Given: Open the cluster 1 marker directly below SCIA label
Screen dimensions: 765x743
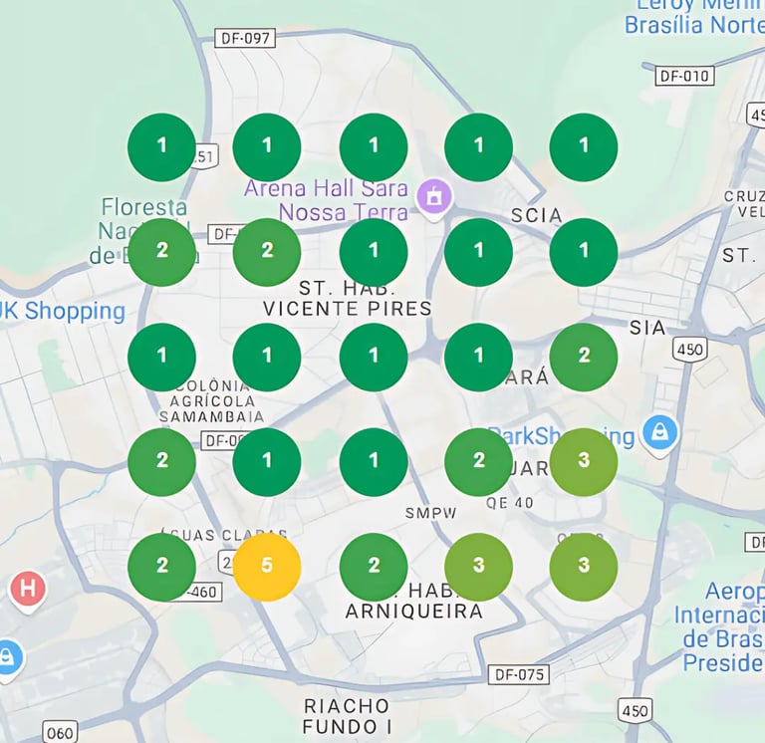Looking at the screenshot, I should pyautogui.click(x=584, y=252).
